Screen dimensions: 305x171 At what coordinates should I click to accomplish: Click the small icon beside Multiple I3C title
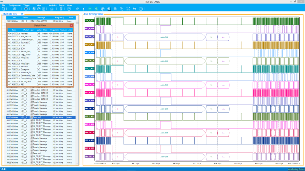[x=22, y=14]
